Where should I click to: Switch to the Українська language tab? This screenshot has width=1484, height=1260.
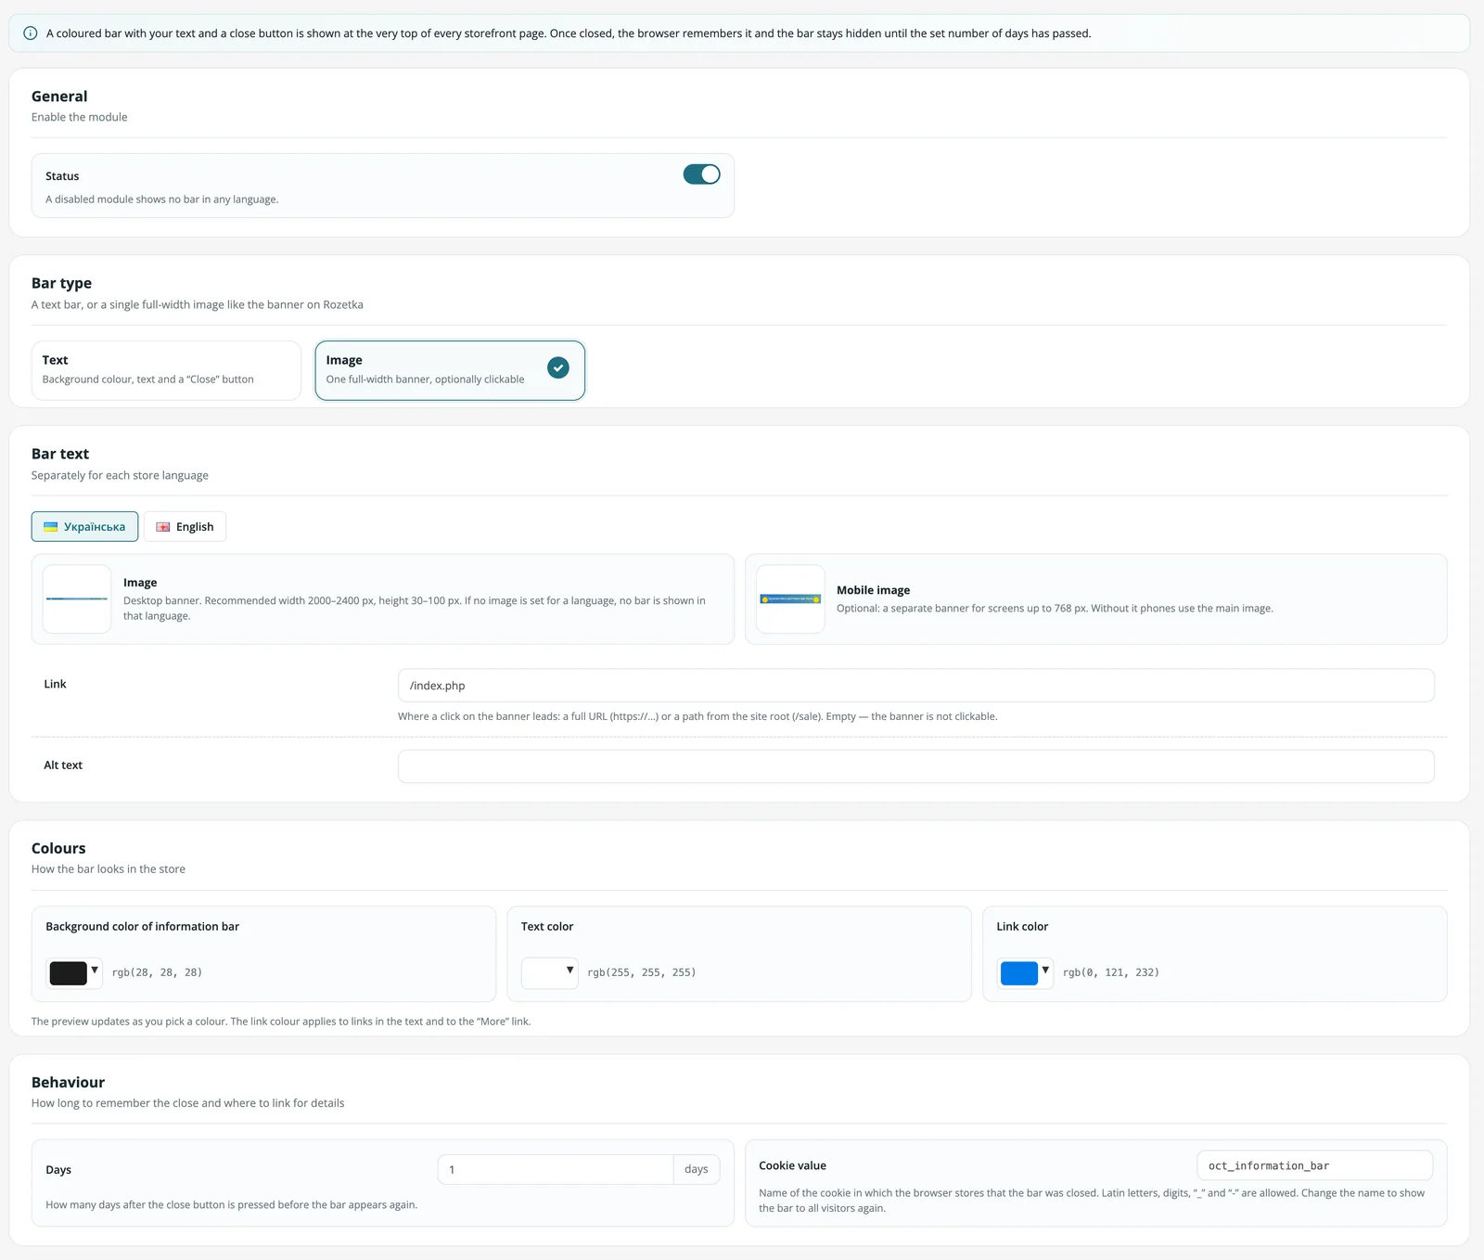[x=84, y=526]
